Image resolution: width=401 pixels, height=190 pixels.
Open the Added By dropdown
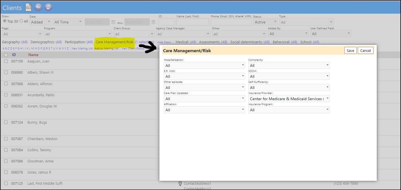[x=288, y=34]
